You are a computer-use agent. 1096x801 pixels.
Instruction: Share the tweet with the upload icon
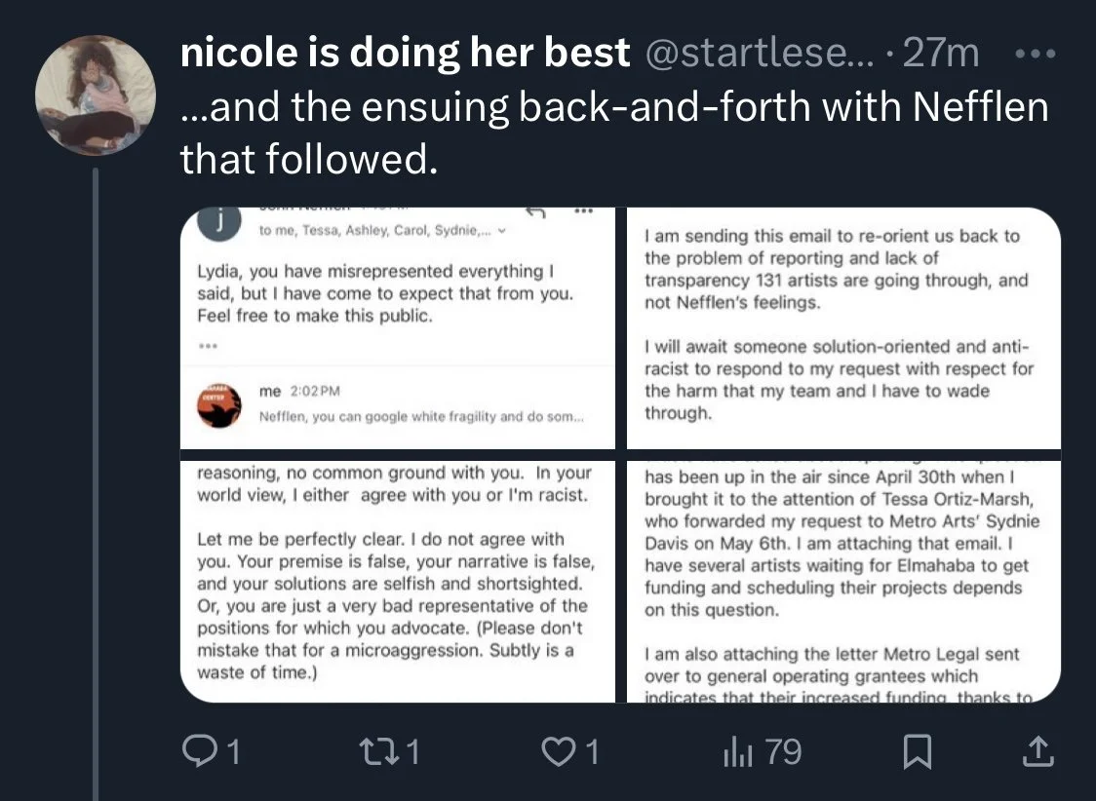coord(1036,751)
